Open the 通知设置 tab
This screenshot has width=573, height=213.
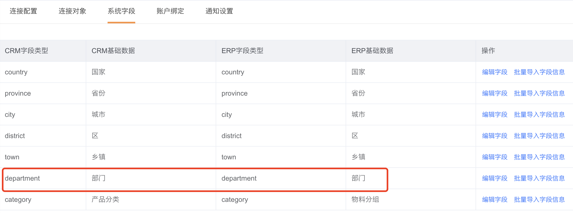(219, 11)
